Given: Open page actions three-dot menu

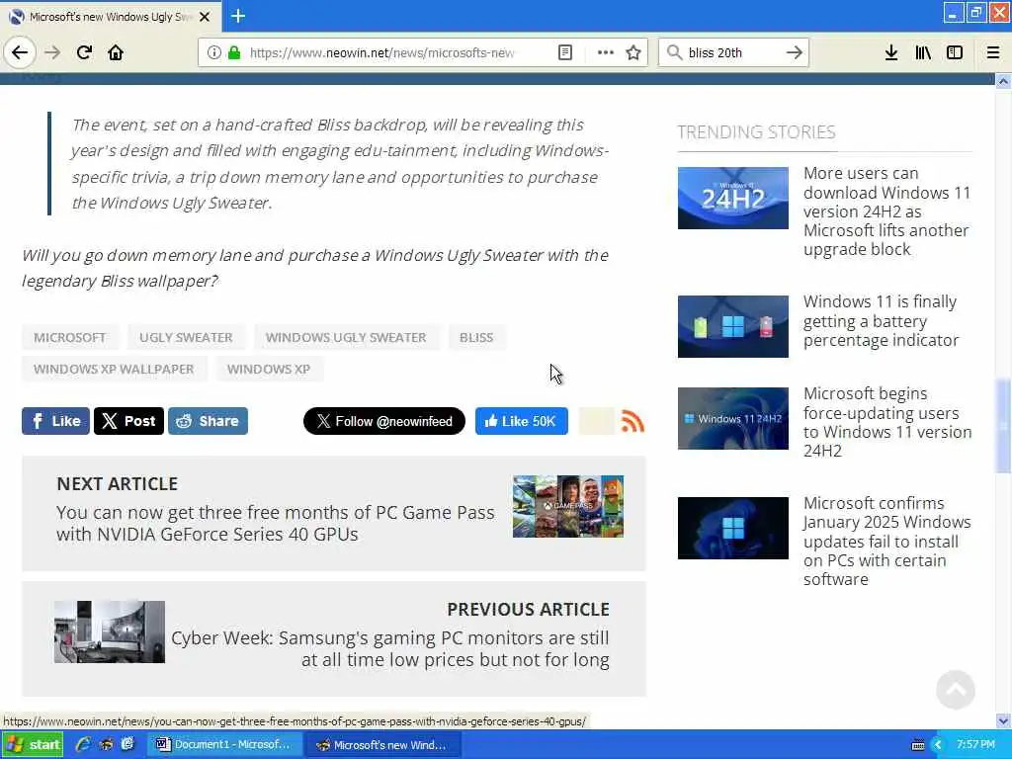Looking at the screenshot, I should (x=606, y=52).
